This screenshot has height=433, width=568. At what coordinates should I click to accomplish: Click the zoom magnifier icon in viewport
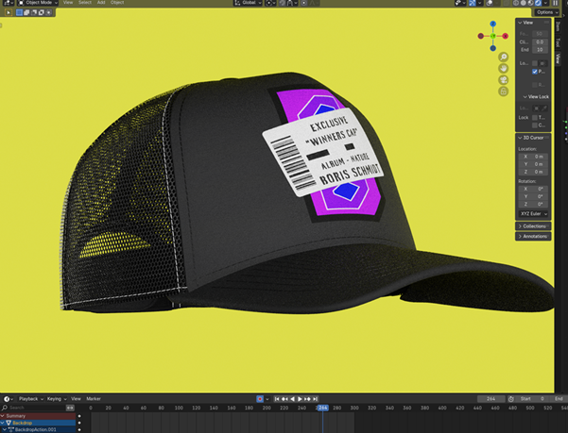point(504,58)
